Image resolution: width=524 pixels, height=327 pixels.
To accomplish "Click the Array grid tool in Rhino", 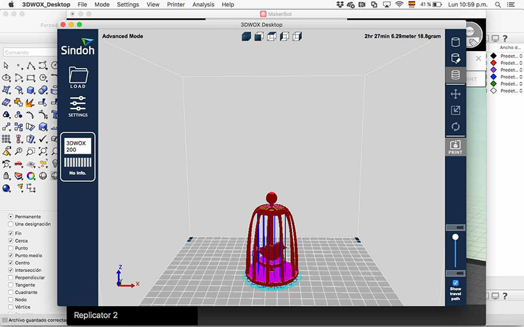I will pos(6,139).
